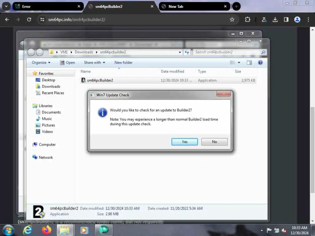Select the sm64pcBuilder2 application file

click(x=168, y=80)
